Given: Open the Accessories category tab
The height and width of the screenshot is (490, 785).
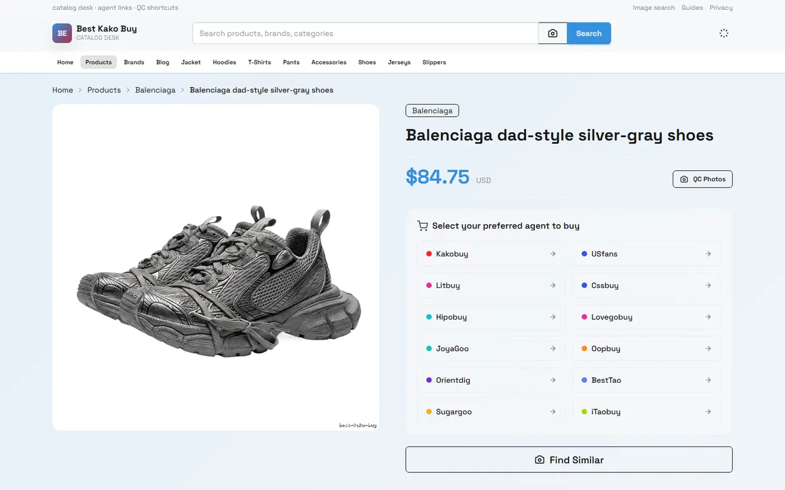Looking at the screenshot, I should 329,62.
